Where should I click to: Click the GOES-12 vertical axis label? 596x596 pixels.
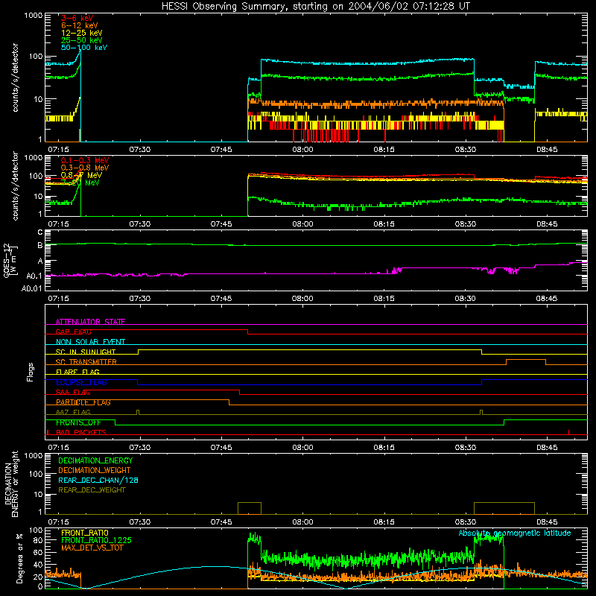point(10,260)
